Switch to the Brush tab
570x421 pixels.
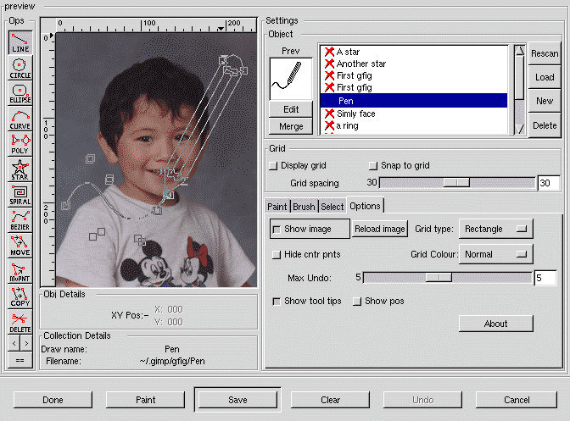click(305, 206)
